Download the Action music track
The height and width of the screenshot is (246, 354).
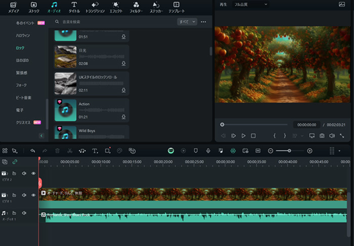(123, 117)
